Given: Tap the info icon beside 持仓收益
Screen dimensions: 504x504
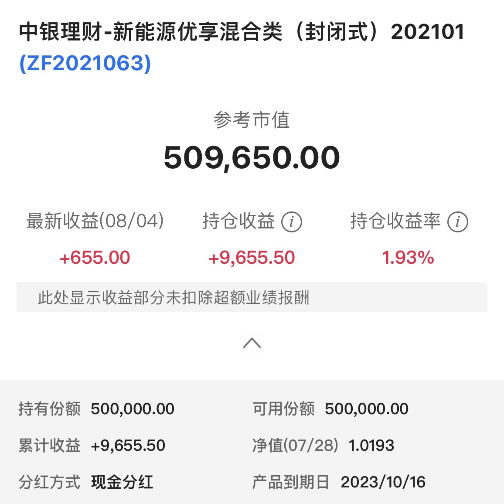Looking at the screenshot, I should 291,222.
